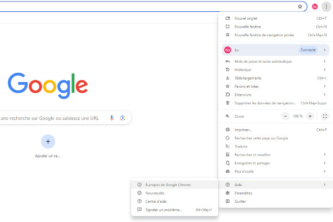Click the Chrome address bar
This screenshot has height=222, width=333.
pos(153,6)
